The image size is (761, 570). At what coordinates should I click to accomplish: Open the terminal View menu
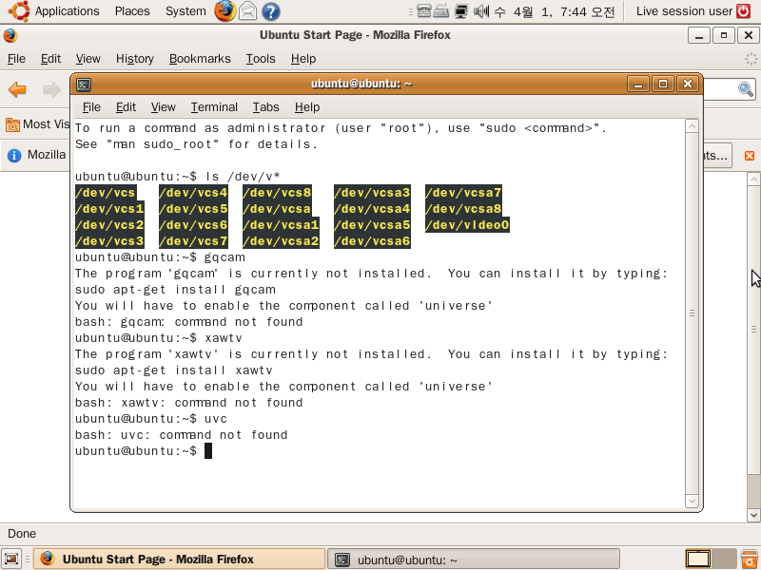163,107
